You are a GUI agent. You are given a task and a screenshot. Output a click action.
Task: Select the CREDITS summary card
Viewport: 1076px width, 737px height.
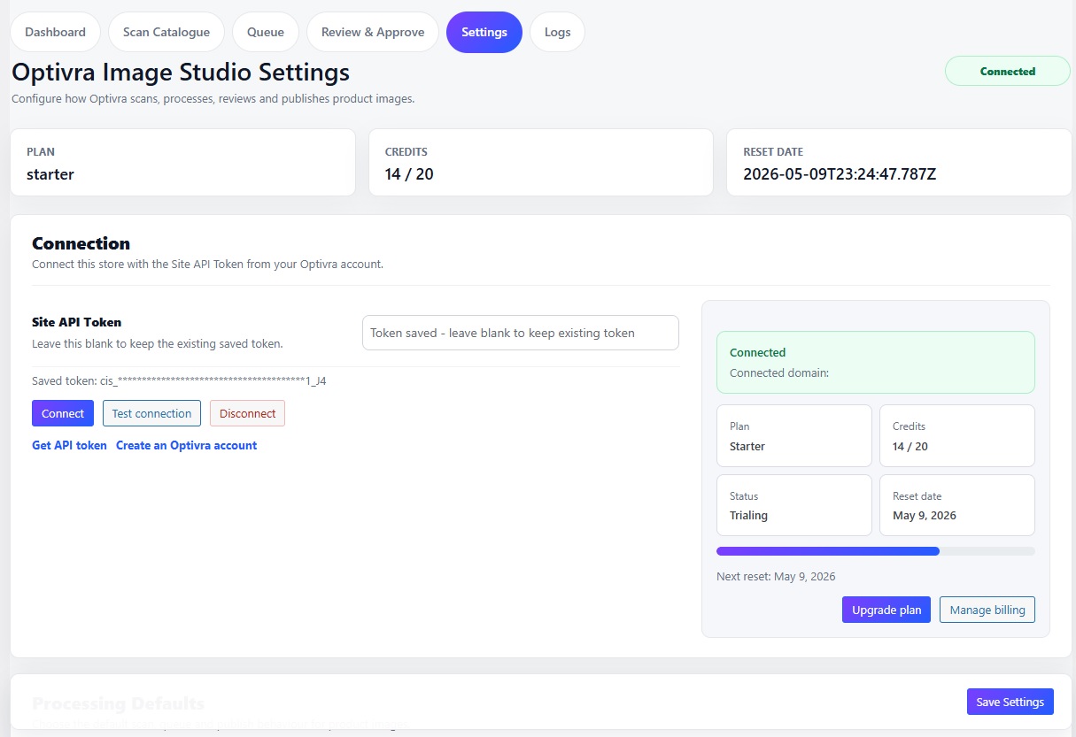540,162
